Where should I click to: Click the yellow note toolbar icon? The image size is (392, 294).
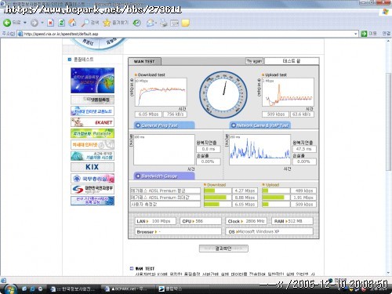click(185, 23)
